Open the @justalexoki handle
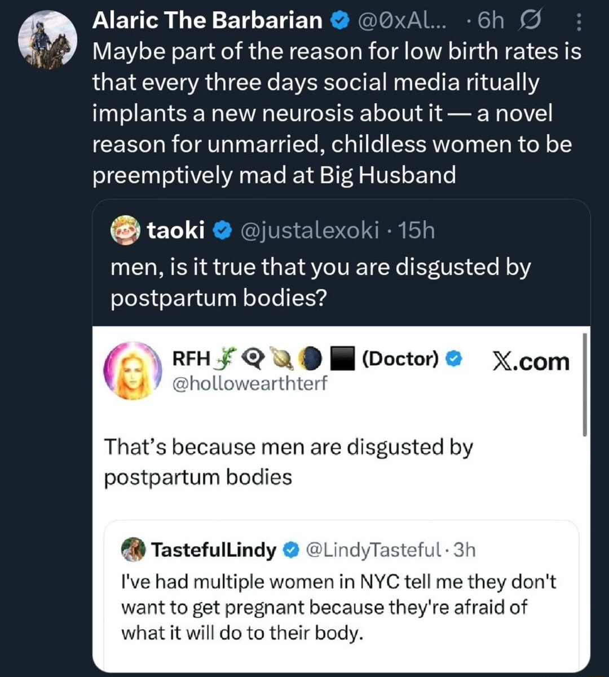The height and width of the screenshot is (677, 609). click(x=310, y=230)
